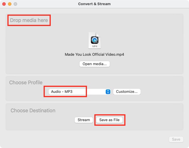The height and width of the screenshot is (148, 189).
Task: Select the Made You Look Official Video.mp4 filename
Action: click(x=94, y=54)
